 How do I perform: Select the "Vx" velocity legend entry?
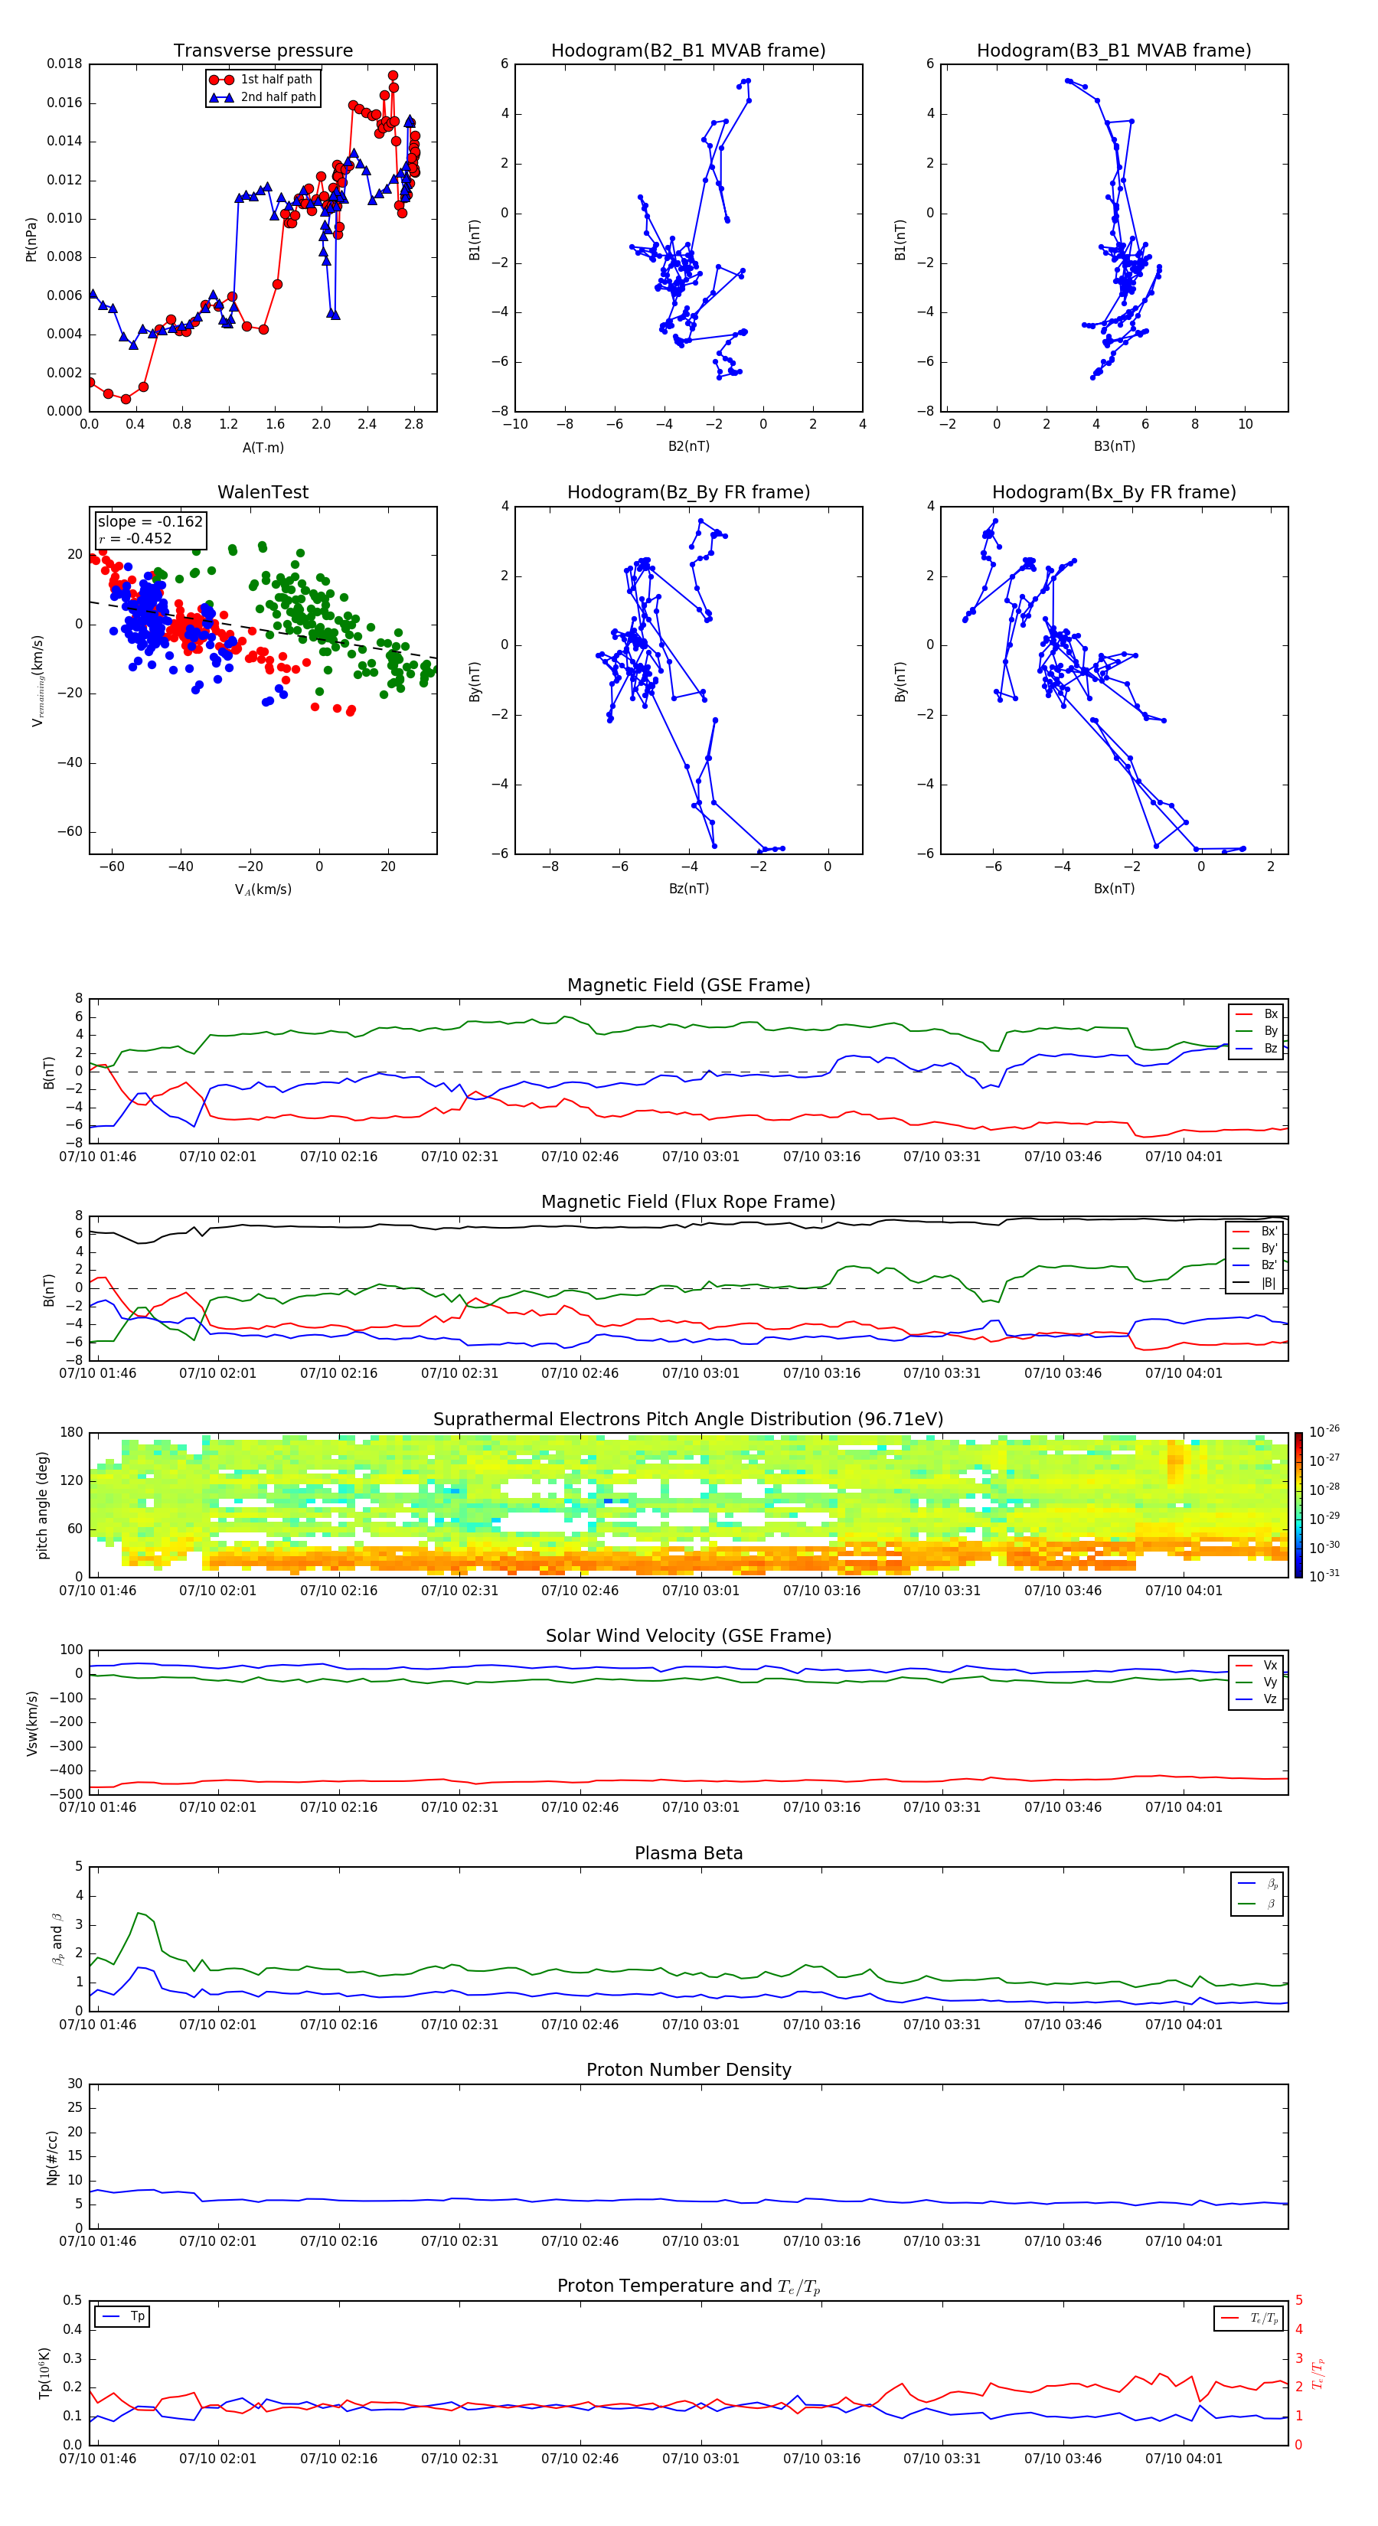pos(1256,1665)
